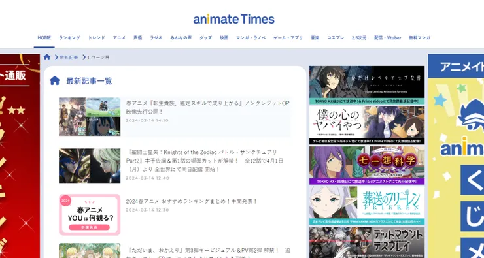Open the 配信・Vtuber menu item
Image resolution: width=484 pixels, height=258 pixels.
388,38
